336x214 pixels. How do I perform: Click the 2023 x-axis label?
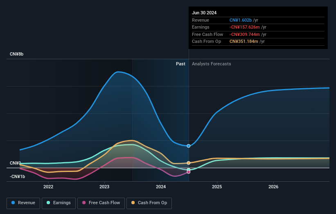point(104,187)
